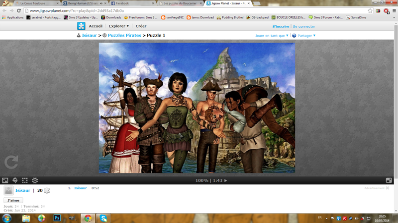Open 'SunsetSims' bookmark

point(356,17)
